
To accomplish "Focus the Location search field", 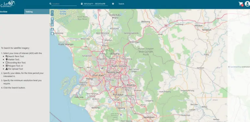I will click(x=65, y=4).
